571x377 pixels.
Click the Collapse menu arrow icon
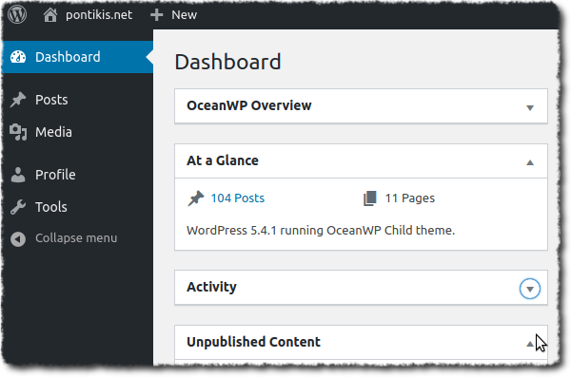coord(18,239)
